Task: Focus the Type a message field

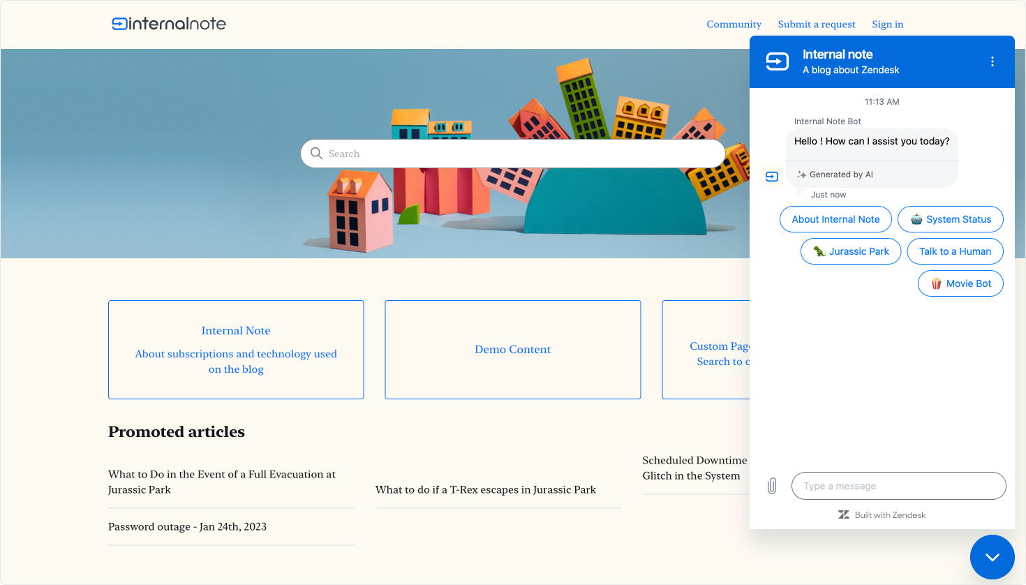Action: (898, 486)
